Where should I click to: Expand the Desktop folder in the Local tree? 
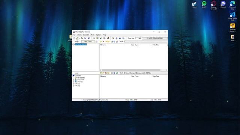[x=73, y=82]
